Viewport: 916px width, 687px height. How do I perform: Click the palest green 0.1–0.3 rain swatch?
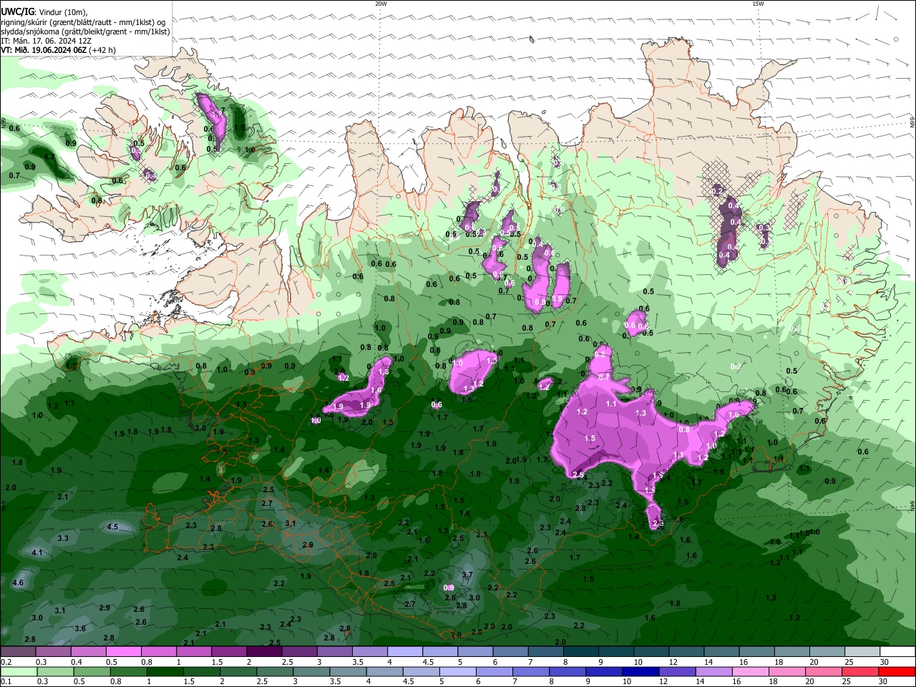19,672
